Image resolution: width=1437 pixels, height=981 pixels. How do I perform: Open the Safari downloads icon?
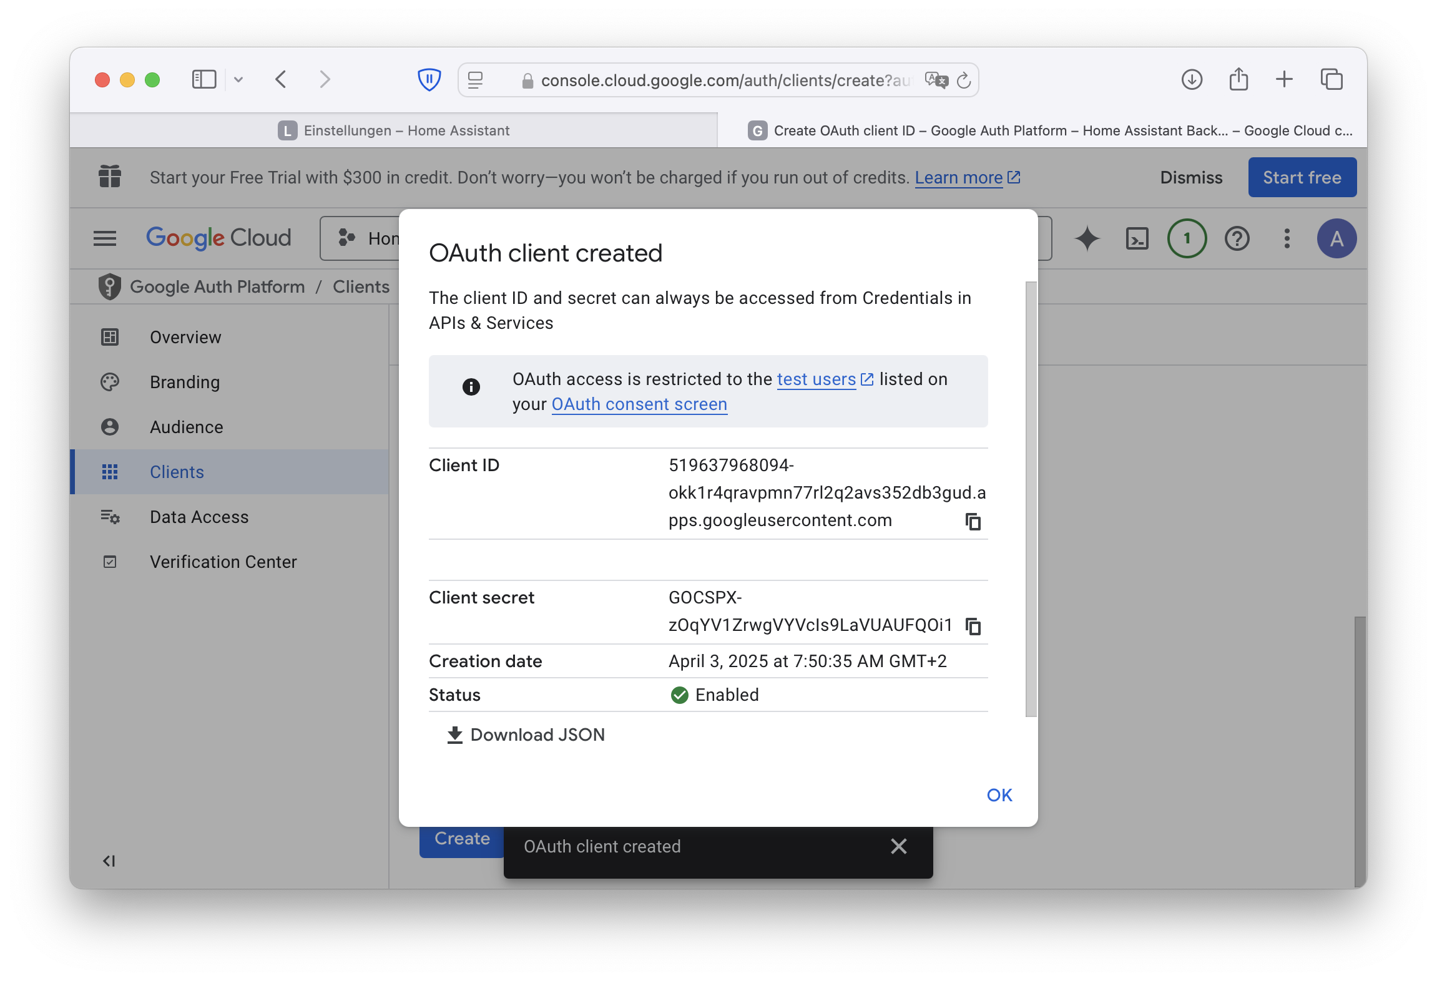tap(1192, 80)
